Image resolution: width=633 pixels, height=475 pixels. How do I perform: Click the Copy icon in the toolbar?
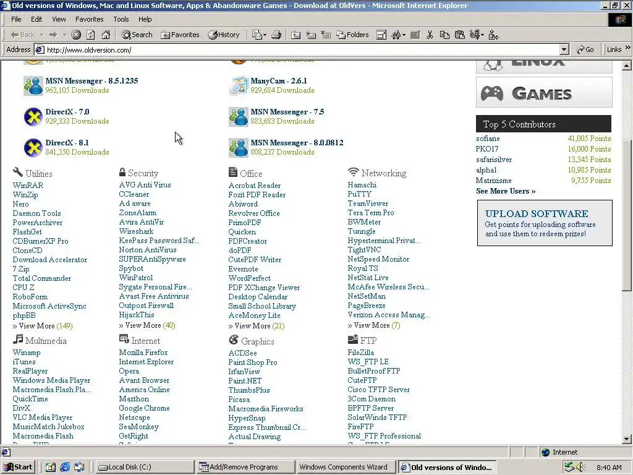click(x=444, y=35)
